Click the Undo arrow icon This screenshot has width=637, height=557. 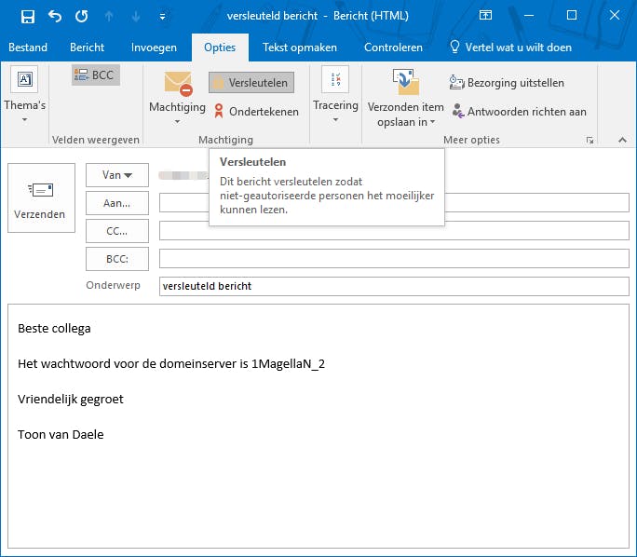pyautogui.click(x=55, y=16)
